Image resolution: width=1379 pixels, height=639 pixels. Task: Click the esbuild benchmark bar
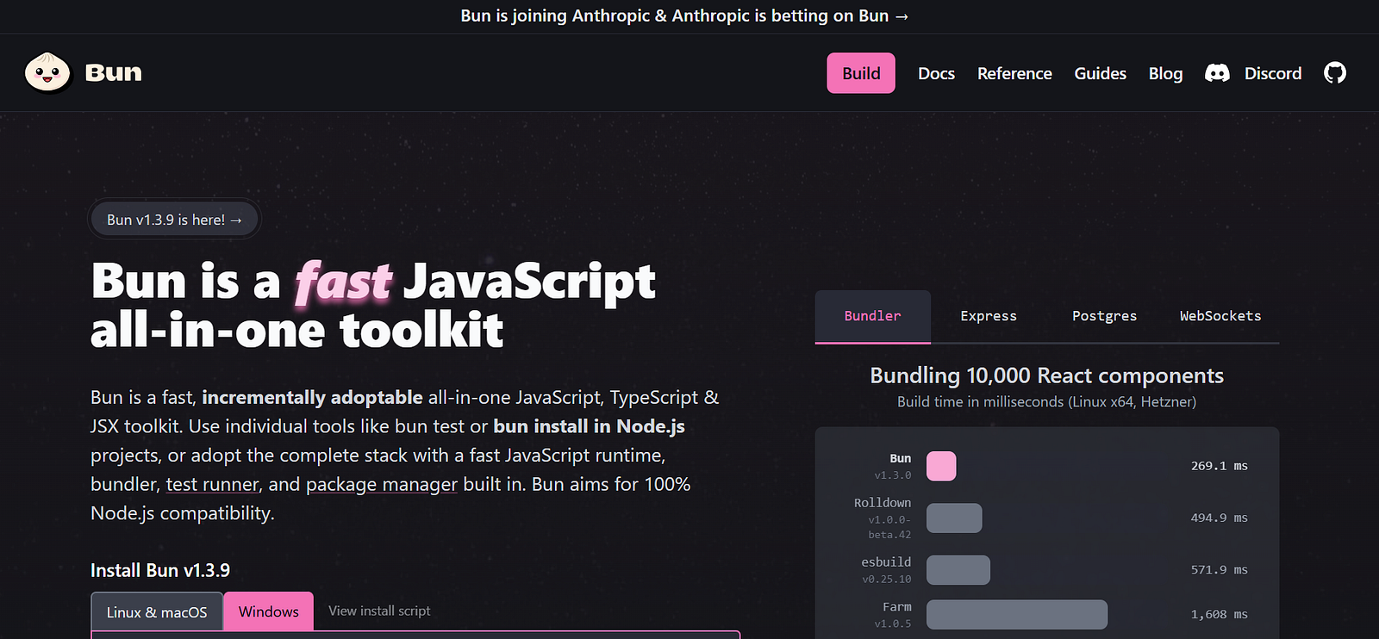[958, 570]
